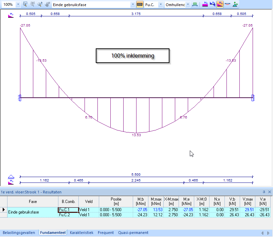The height and width of the screenshot is (237, 273).
Task: Open the Karakteristiek tab
Action: pos(81,233)
